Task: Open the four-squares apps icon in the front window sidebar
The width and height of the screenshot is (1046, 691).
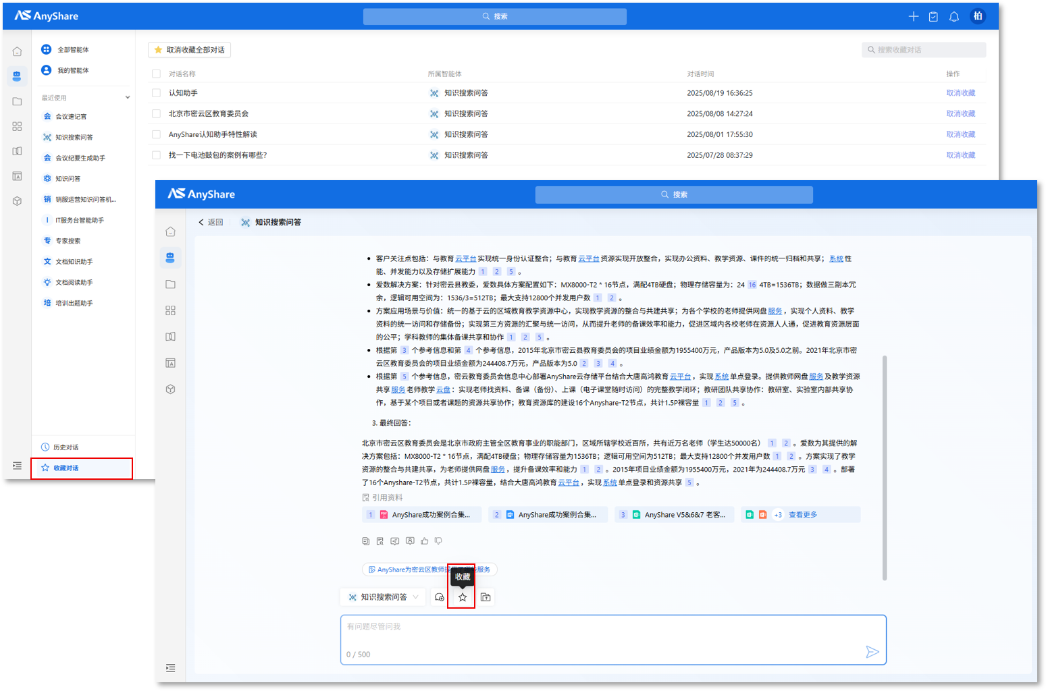Action: 170,310
